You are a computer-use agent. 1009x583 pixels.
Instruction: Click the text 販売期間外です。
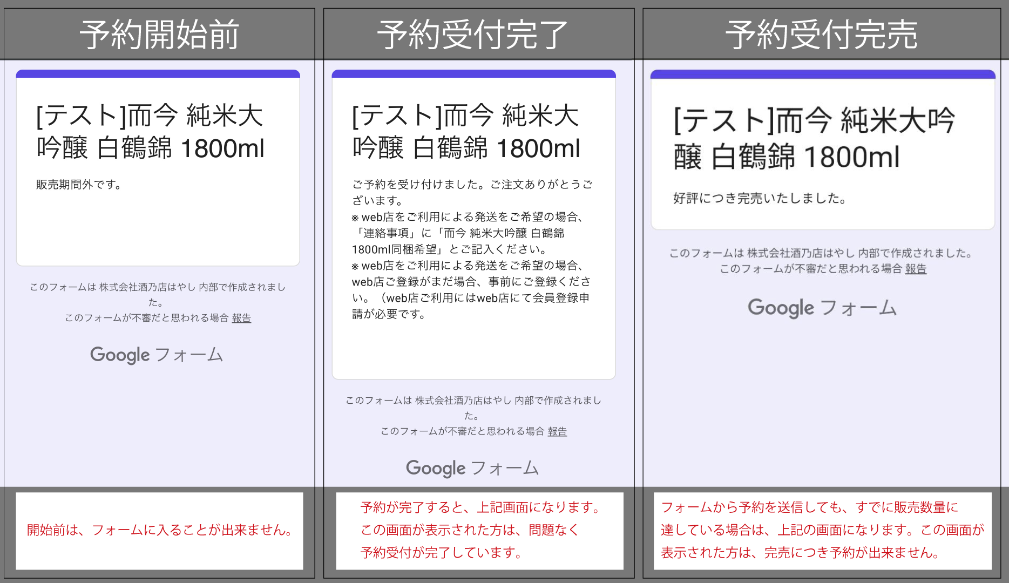(80, 185)
